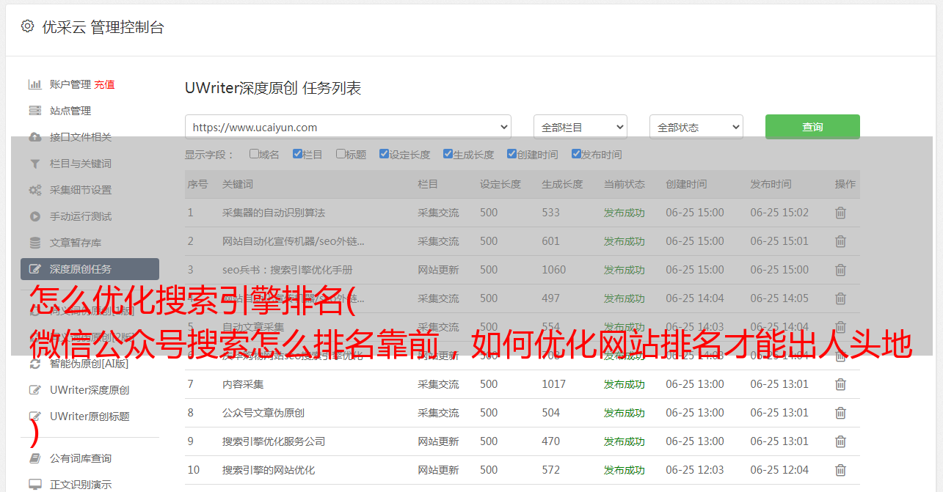Screen dimensions: 943x492
Task: Click generated length value 1060
Action: 554,270
